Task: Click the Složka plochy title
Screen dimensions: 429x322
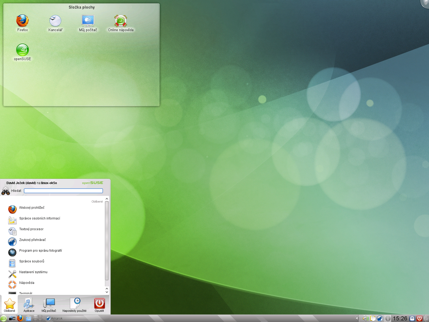Action: click(x=82, y=7)
